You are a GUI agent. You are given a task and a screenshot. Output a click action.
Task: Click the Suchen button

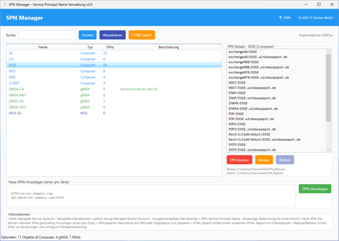pos(88,35)
